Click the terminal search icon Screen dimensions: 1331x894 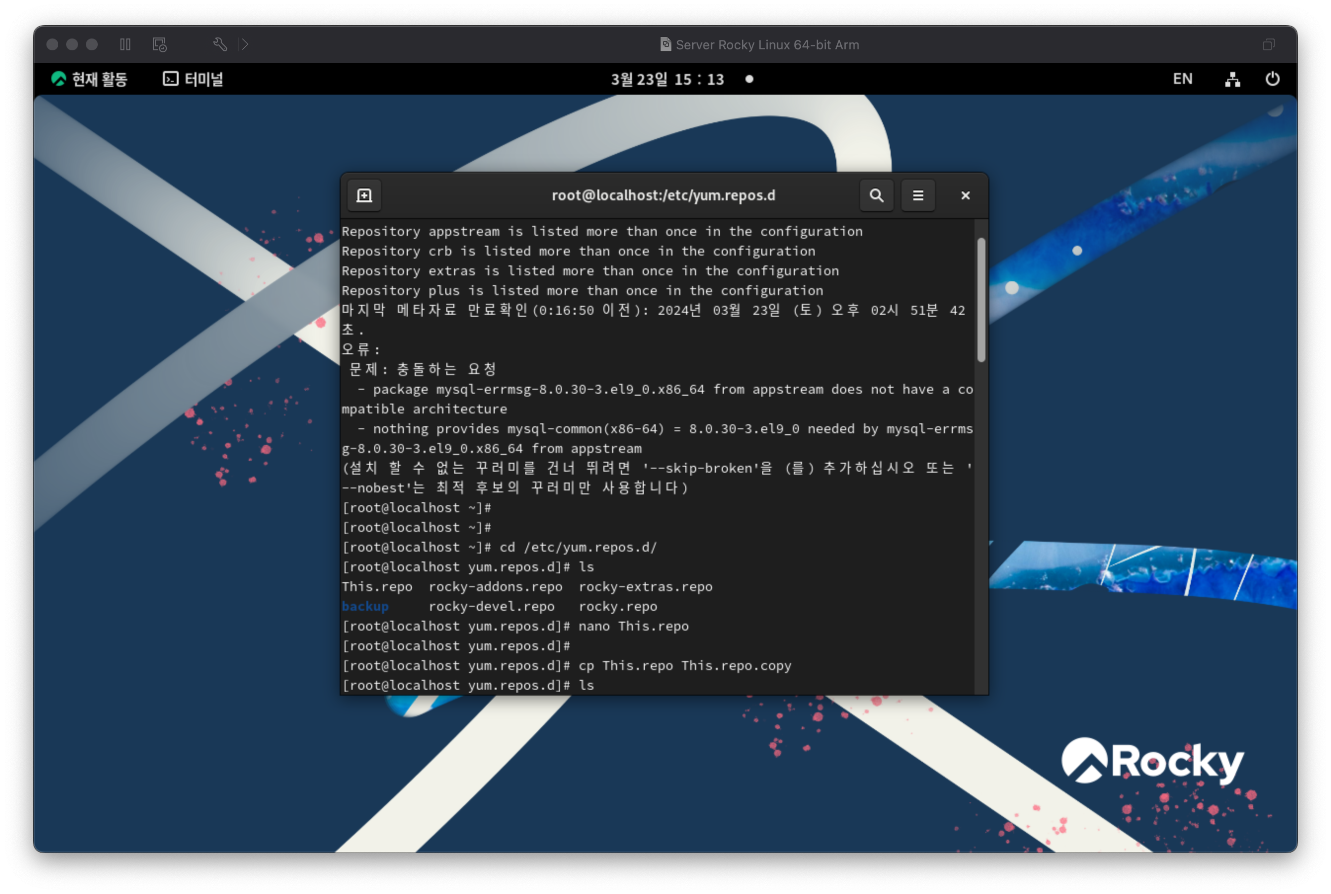pos(876,195)
